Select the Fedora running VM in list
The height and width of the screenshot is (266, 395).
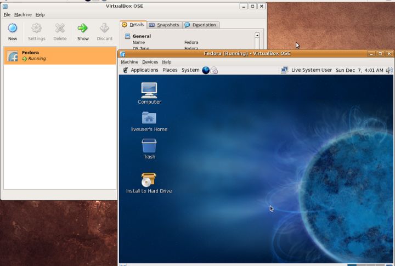click(x=60, y=56)
